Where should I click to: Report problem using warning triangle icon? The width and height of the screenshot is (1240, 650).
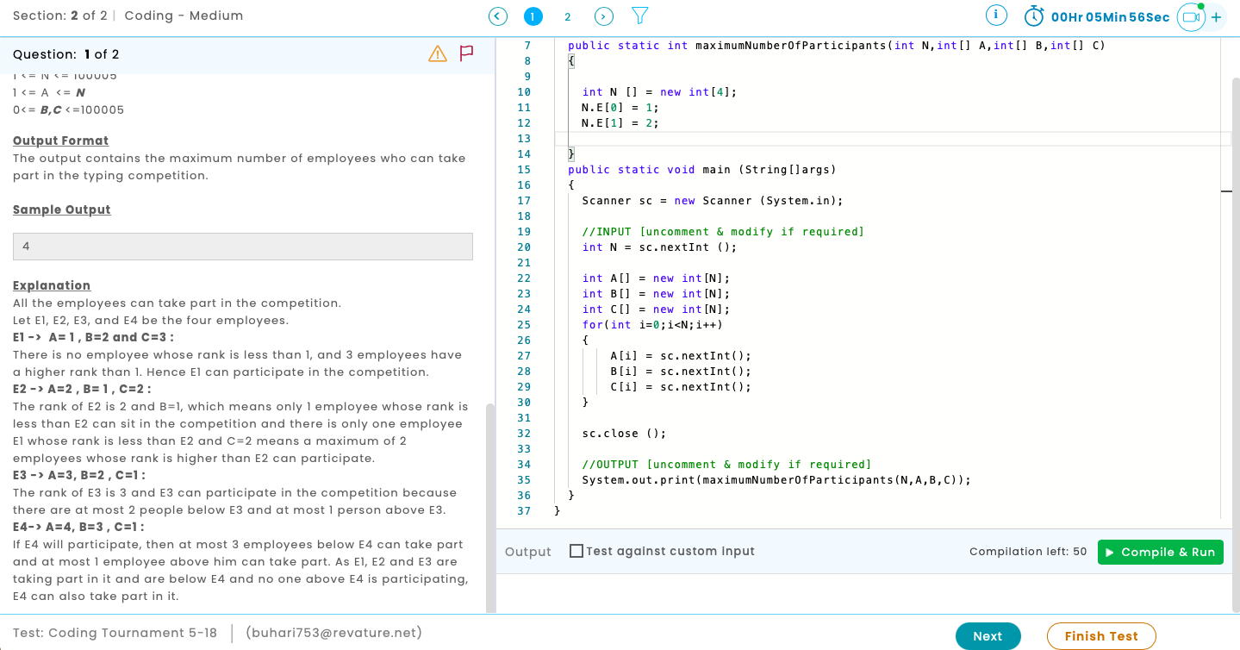(x=438, y=54)
